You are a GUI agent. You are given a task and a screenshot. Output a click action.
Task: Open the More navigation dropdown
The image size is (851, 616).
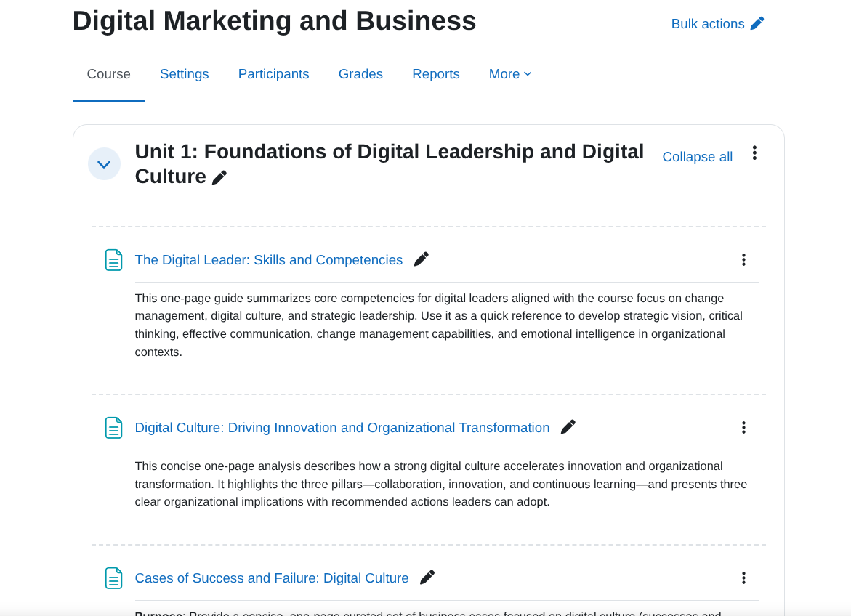point(510,73)
